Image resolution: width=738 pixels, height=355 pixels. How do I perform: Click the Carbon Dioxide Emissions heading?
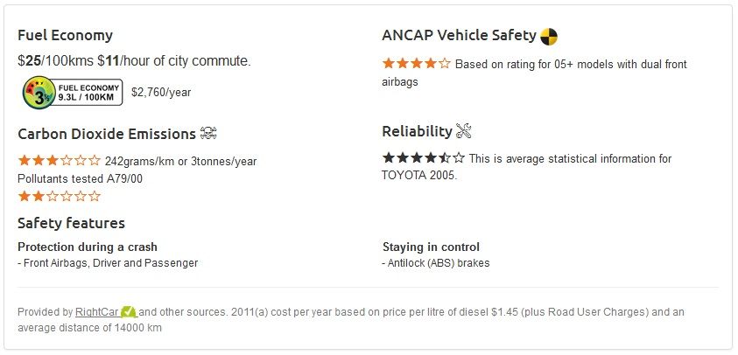coord(107,134)
